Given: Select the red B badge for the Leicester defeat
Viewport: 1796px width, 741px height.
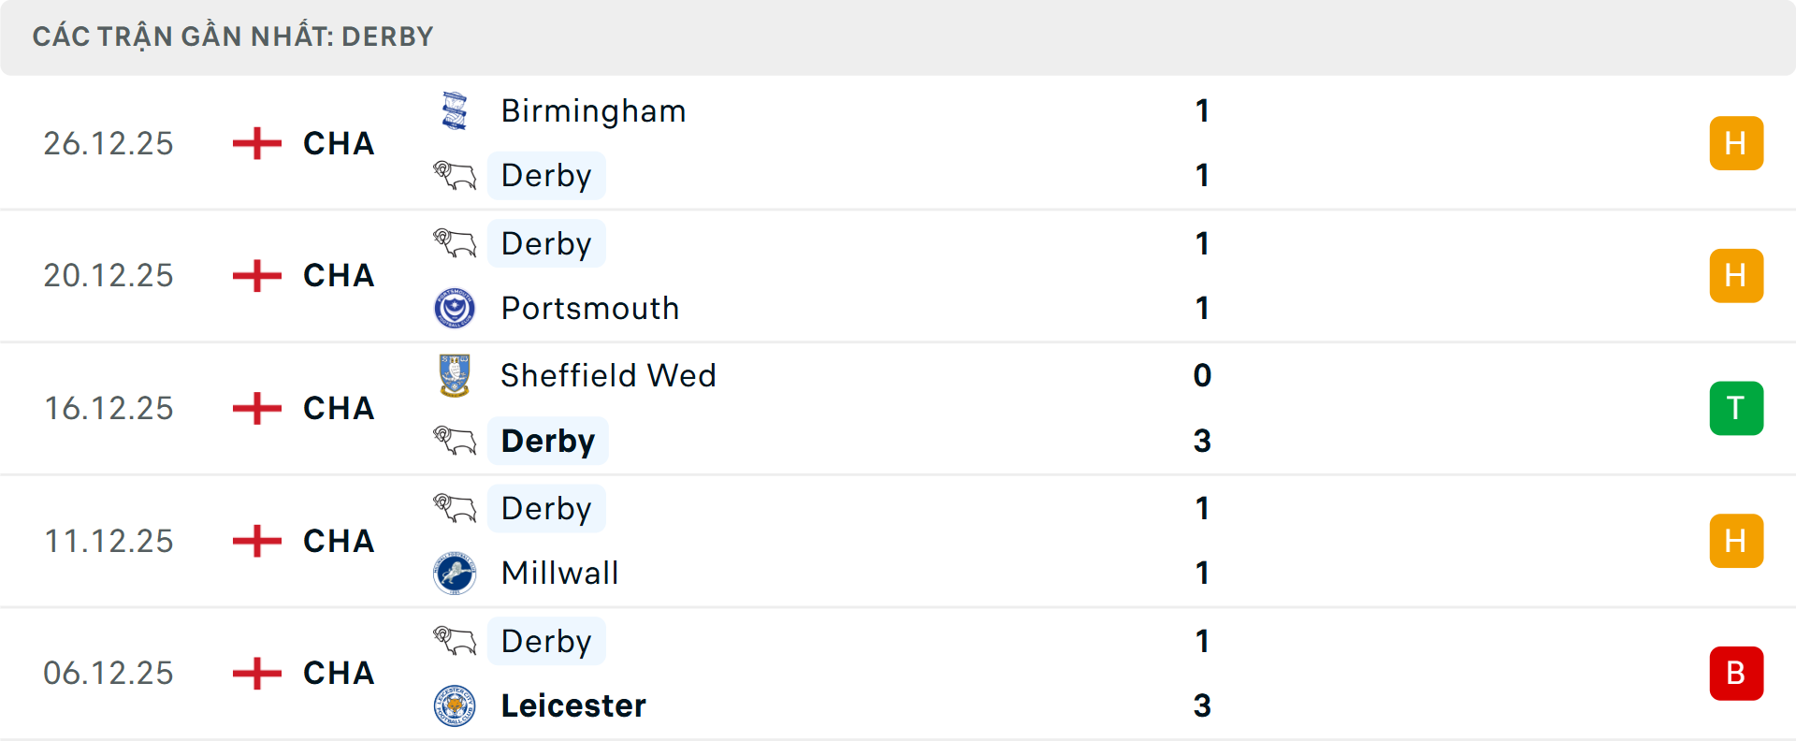Looking at the screenshot, I should (x=1736, y=673).
